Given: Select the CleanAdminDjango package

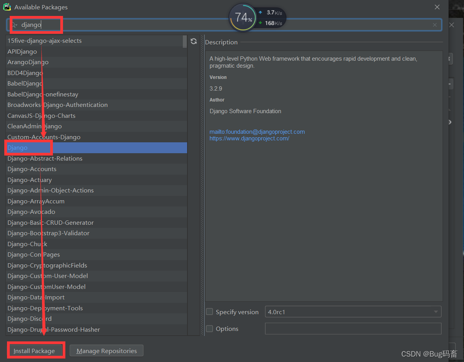Looking at the screenshot, I should coord(96,126).
